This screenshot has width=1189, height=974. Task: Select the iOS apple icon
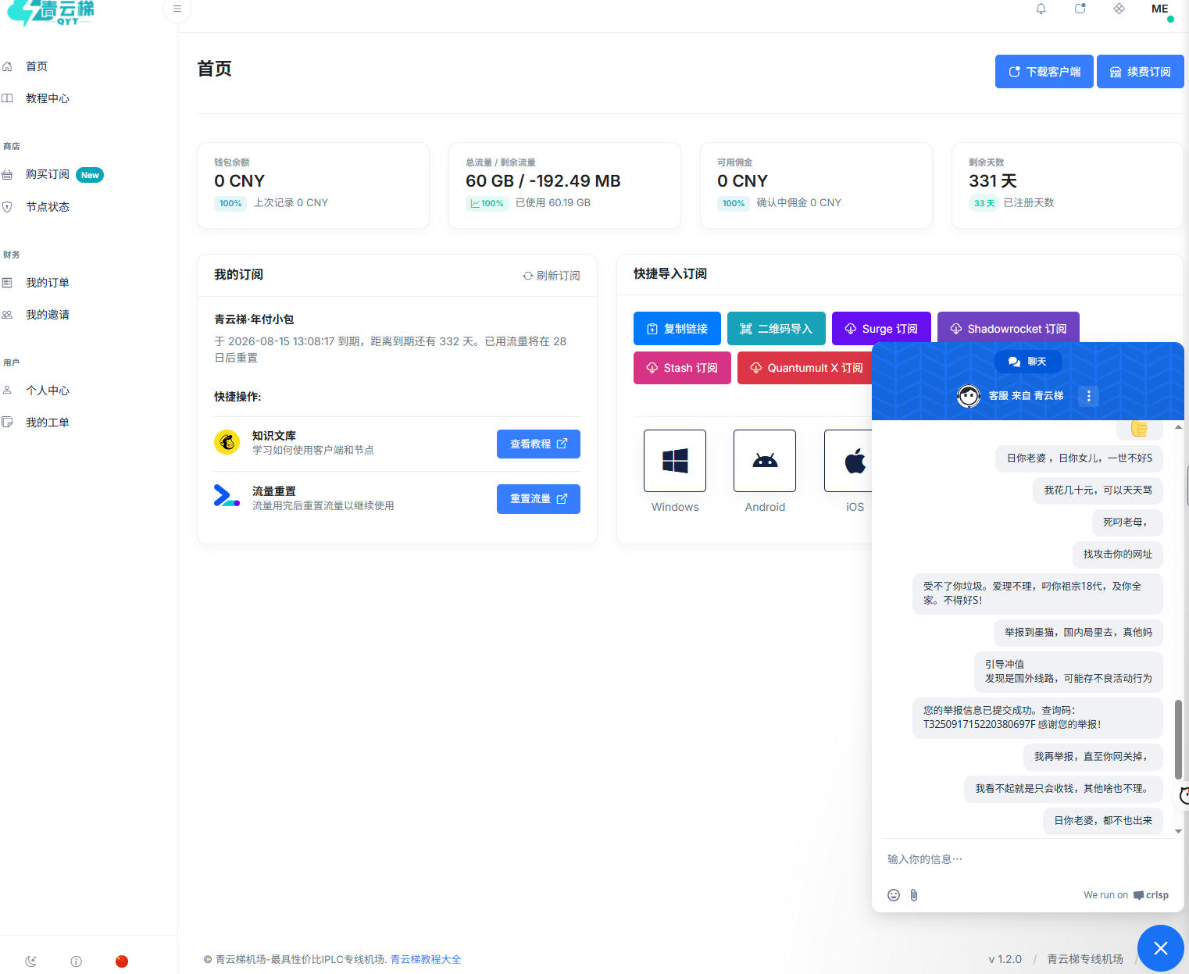[x=855, y=461]
